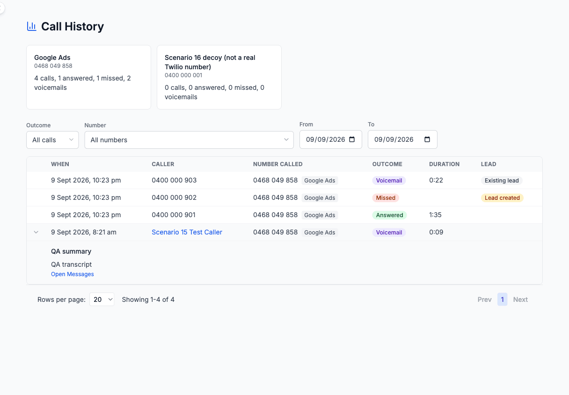Click the 'QA summary' heading
The width and height of the screenshot is (569, 395).
pos(71,251)
